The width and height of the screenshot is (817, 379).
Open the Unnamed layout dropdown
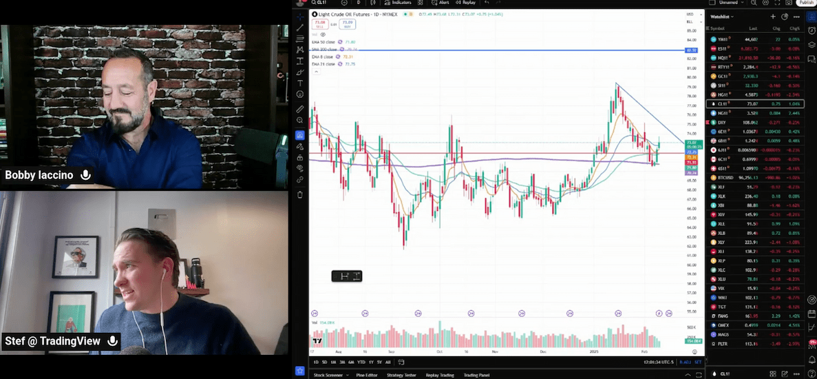pyautogui.click(x=730, y=3)
